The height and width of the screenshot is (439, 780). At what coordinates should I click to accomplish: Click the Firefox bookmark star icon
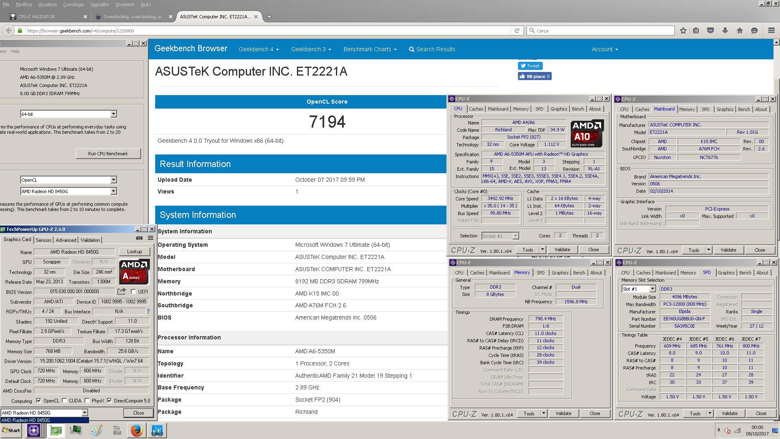pyautogui.click(x=683, y=30)
